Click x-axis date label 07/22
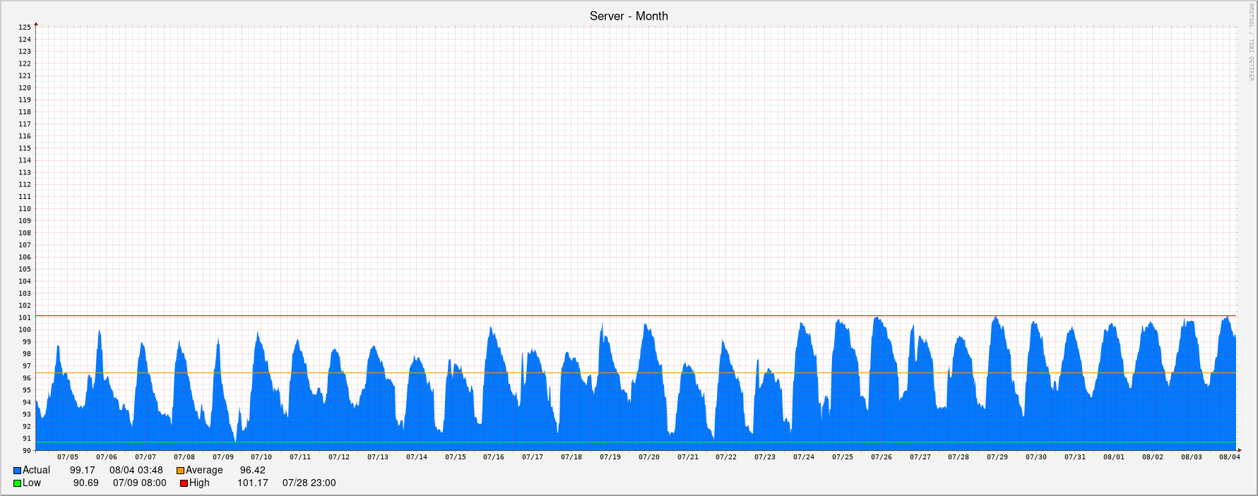Image resolution: width=1258 pixels, height=496 pixels. tap(726, 457)
